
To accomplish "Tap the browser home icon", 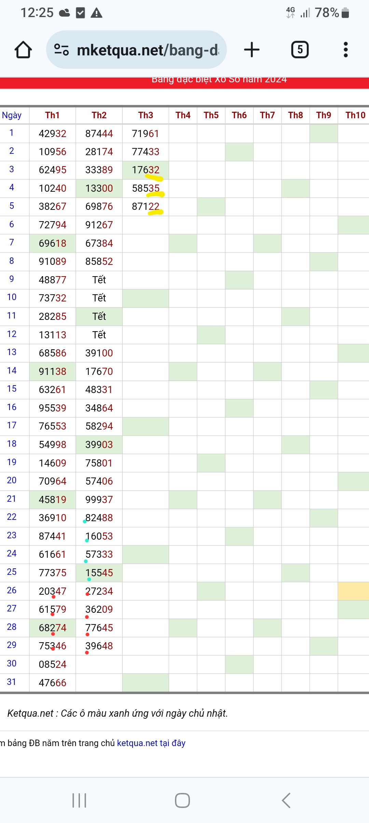I will click(23, 50).
